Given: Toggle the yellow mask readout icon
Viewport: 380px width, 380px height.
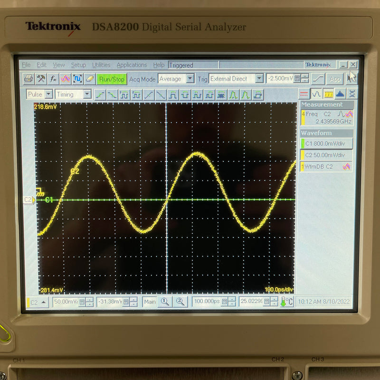Looking at the screenshot, I should tap(328, 94).
